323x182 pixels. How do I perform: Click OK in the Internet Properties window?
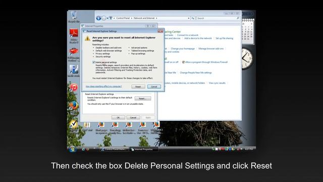[118, 117]
